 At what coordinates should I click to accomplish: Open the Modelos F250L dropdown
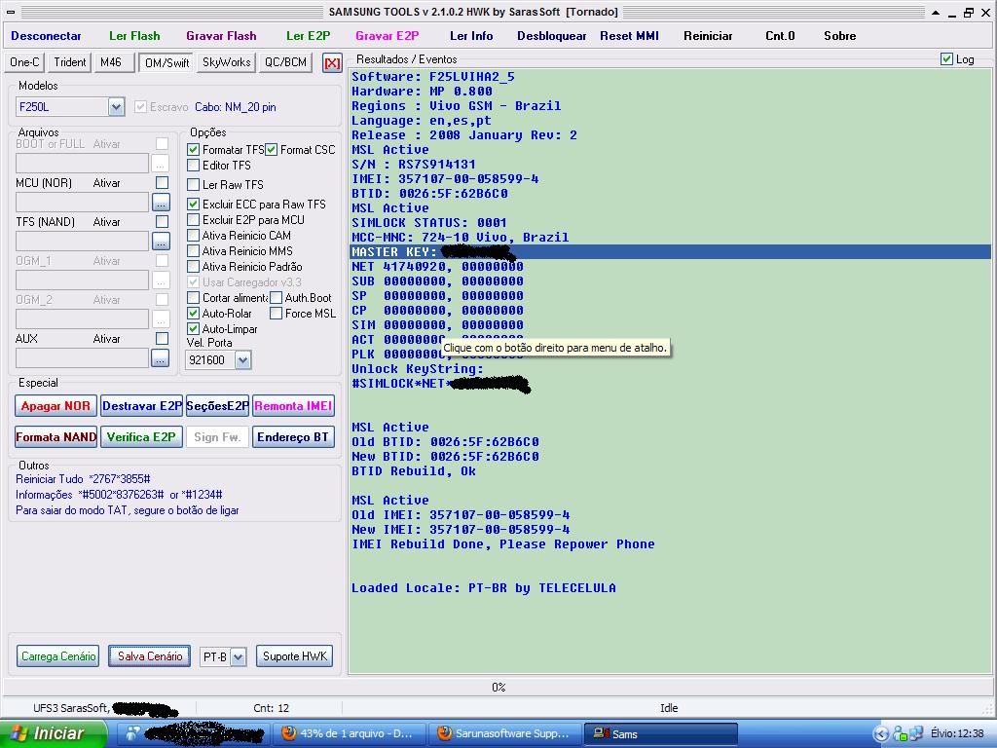point(117,107)
